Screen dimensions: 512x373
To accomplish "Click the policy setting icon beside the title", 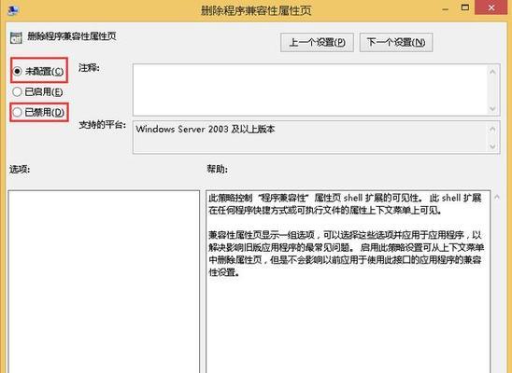I will pyautogui.click(x=16, y=38).
